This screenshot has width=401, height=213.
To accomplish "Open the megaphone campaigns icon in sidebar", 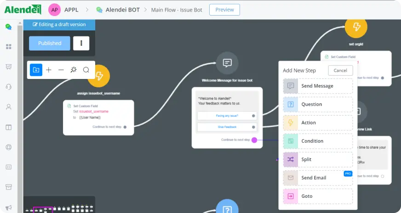I will click(x=9, y=207).
